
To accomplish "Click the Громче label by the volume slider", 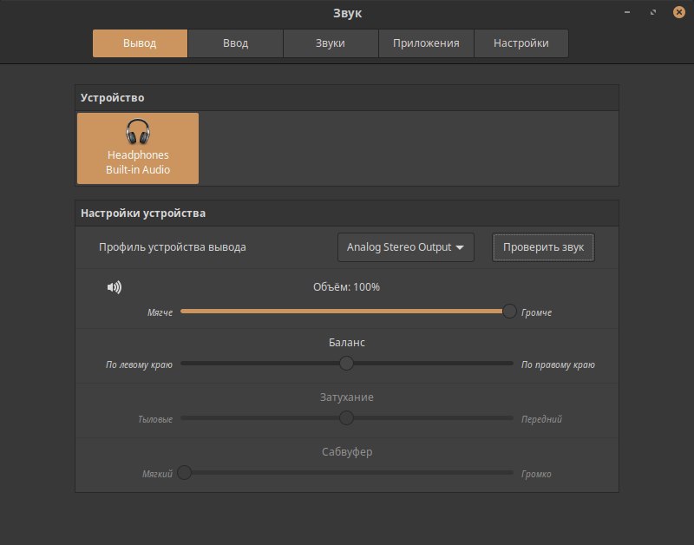I will tap(536, 312).
